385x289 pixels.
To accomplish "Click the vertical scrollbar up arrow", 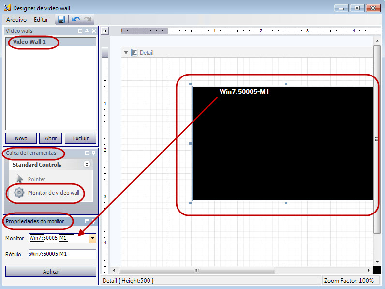I will [x=377, y=41].
